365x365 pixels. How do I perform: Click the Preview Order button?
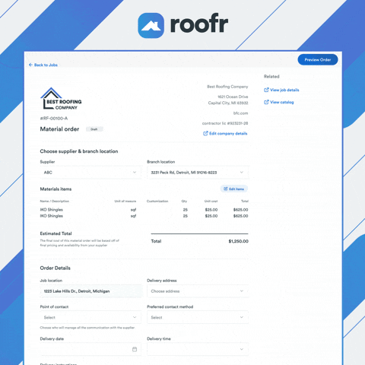pos(318,59)
